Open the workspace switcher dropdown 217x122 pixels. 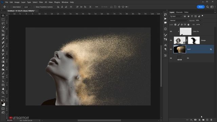(x=212, y=7)
